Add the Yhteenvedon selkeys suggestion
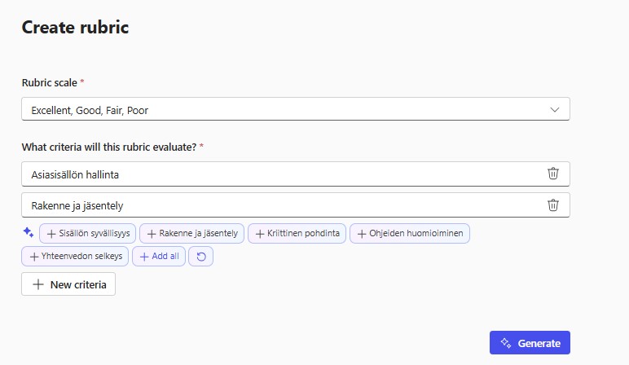Screen dimensions: 629x365 click(75, 257)
